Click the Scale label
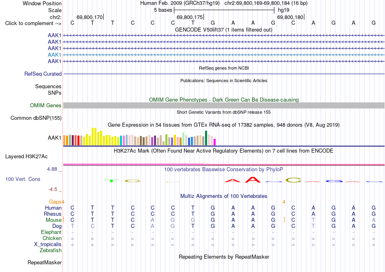The height and width of the screenshot is (272, 385). click(55, 10)
